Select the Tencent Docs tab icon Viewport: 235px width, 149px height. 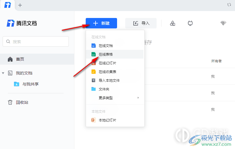8,5
